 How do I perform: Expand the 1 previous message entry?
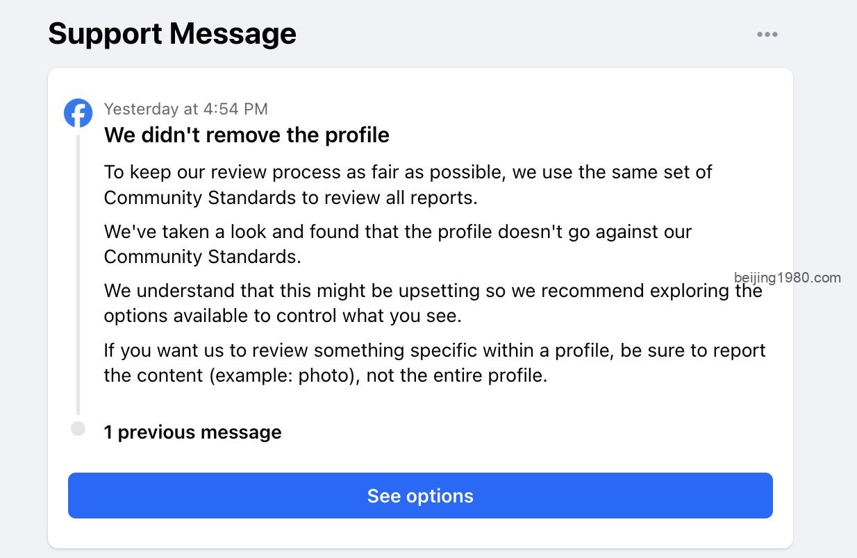192,432
